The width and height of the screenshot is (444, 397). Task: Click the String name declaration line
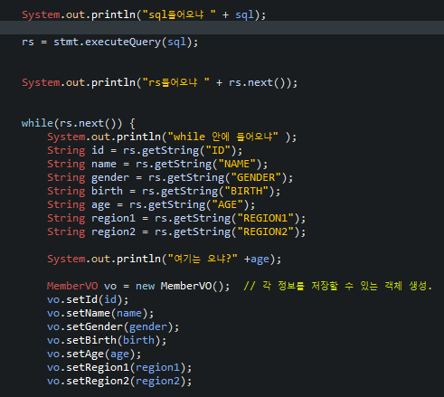point(157,164)
